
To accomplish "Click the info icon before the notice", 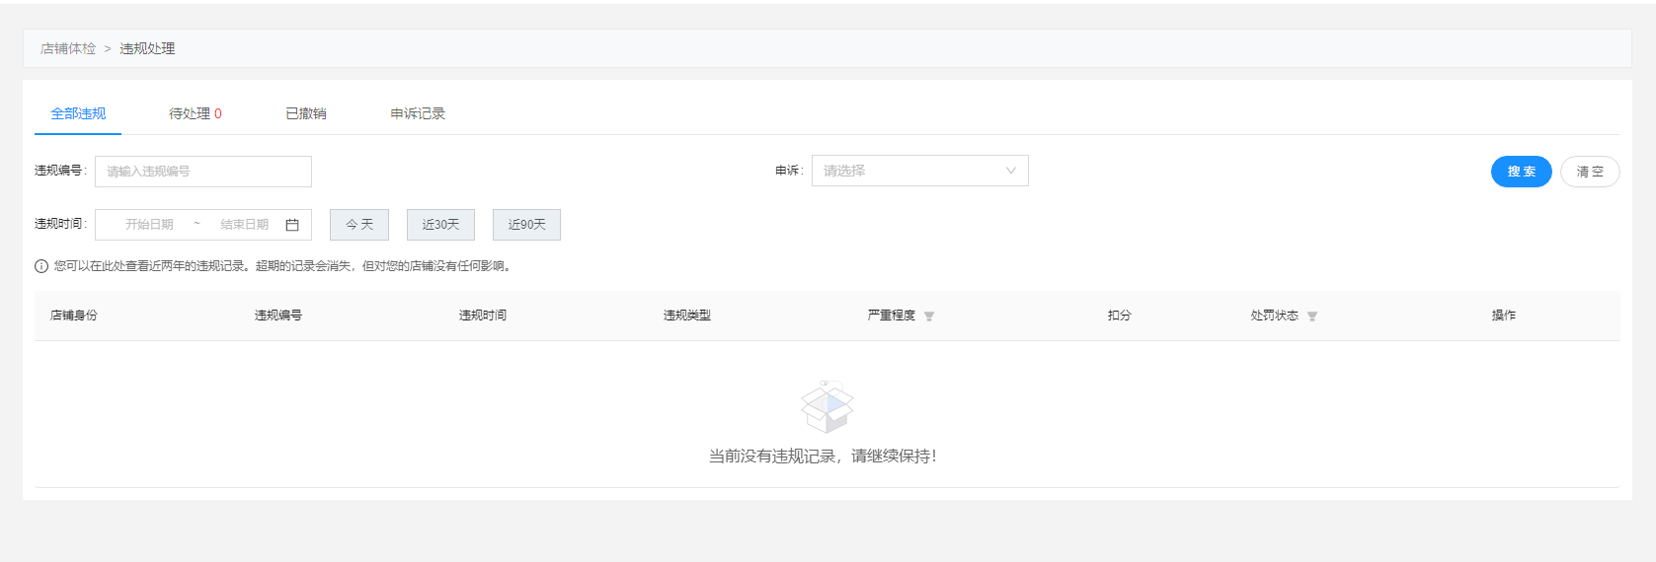I will pos(41,266).
